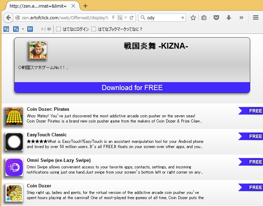Show bookmarks list icon
The image size is (263, 206).
pyautogui.click(x=204, y=18)
